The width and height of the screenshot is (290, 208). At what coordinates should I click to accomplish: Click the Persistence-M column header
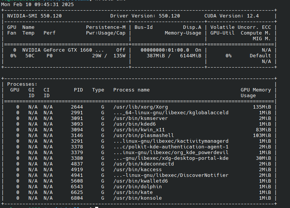106,27
